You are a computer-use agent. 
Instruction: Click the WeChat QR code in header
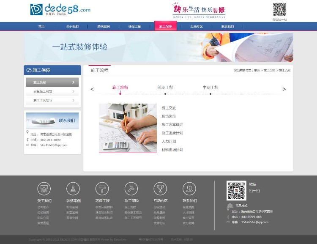(279, 9)
